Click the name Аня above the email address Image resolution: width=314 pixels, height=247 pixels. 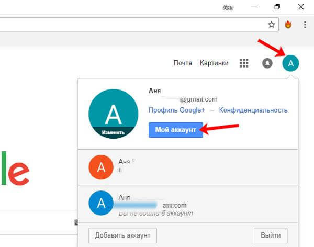(154, 91)
